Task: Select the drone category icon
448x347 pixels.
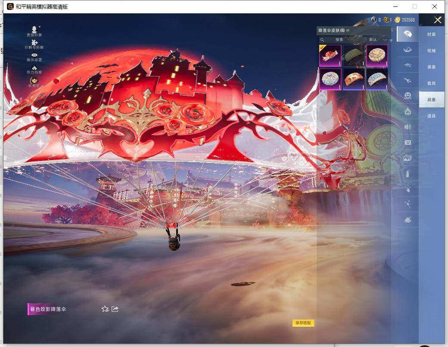Action: pos(408,65)
